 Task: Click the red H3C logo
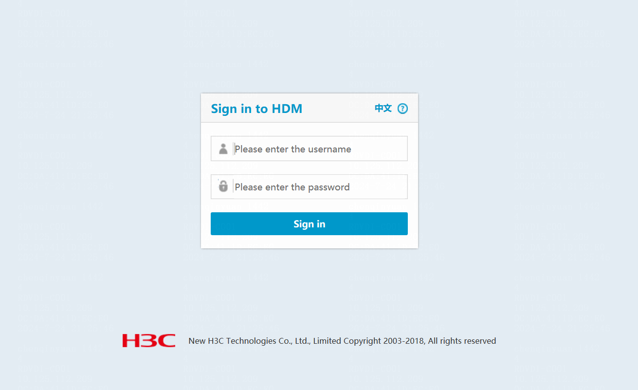pyautogui.click(x=149, y=340)
